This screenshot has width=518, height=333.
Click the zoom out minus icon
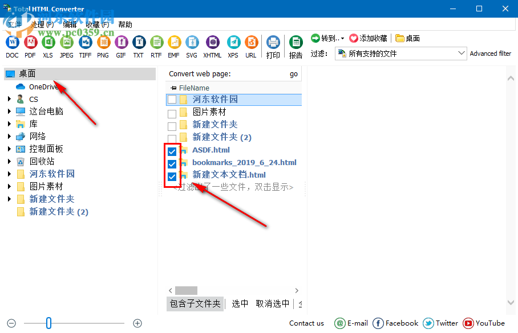tap(11, 323)
